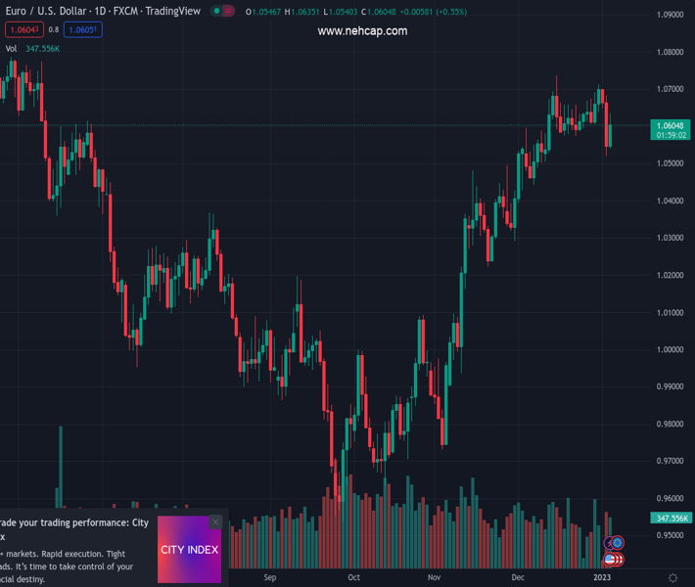Click the Euro / U.S. Dollar symbol title

pyautogui.click(x=41, y=12)
